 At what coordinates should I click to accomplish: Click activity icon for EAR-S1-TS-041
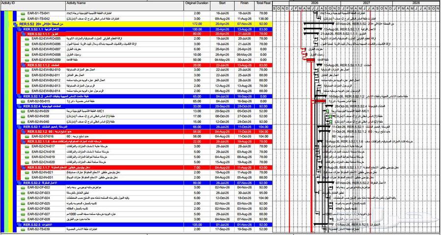(23, 14)
